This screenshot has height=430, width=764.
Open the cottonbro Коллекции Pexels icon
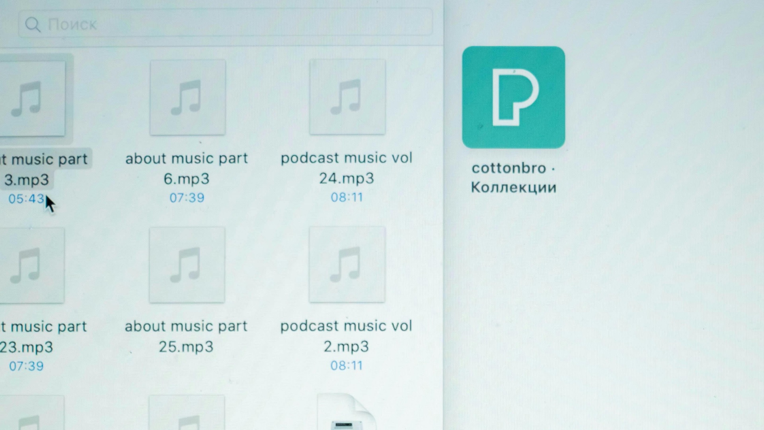coord(513,98)
